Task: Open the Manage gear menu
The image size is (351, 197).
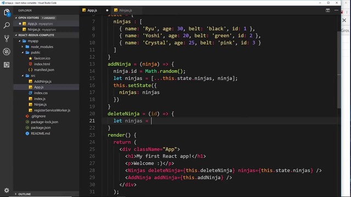Action: tap(7, 190)
